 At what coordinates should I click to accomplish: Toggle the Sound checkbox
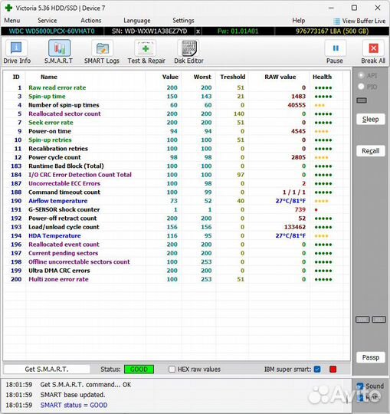point(360,386)
